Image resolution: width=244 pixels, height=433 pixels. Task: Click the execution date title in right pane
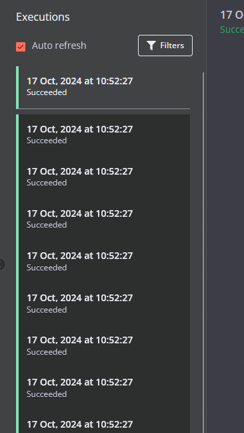[232, 15]
